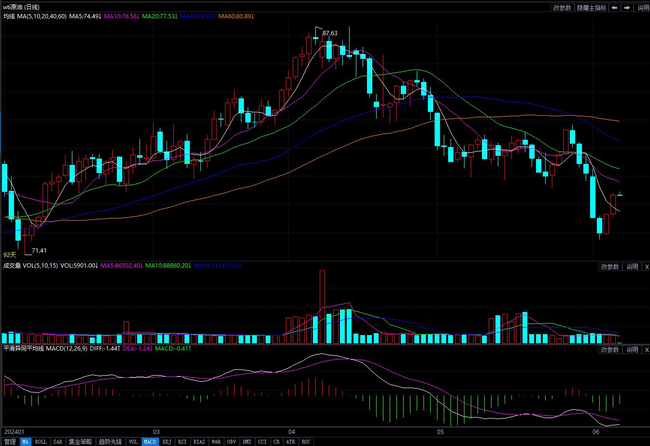Click the 71.41 low price marker

click(39, 251)
